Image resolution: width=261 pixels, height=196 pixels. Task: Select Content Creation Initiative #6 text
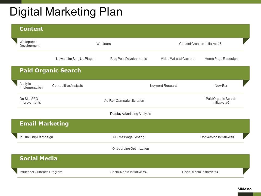click(x=200, y=44)
